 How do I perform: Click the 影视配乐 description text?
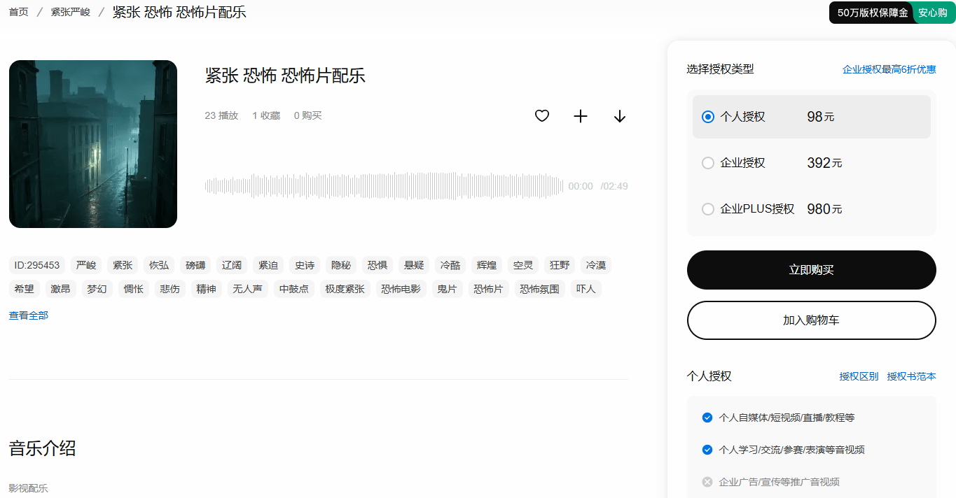click(29, 488)
